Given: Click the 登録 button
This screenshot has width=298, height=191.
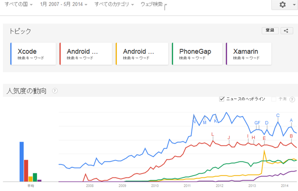Looking at the screenshot, I should point(270,30).
